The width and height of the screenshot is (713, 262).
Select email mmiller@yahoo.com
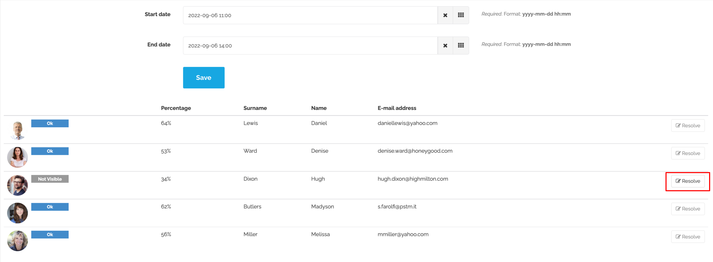(403, 234)
